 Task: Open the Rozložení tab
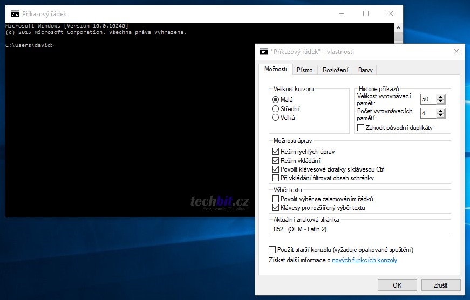point(335,70)
